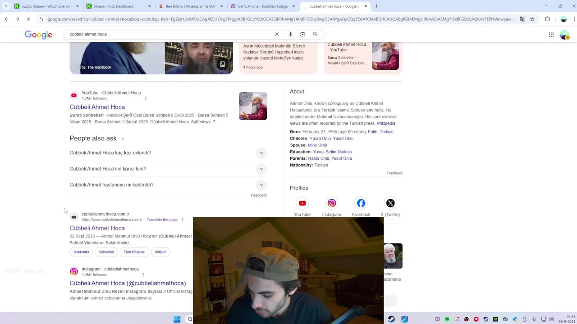The width and height of the screenshot is (577, 324).
Task: Click the magnifier search button
Action: [315, 34]
